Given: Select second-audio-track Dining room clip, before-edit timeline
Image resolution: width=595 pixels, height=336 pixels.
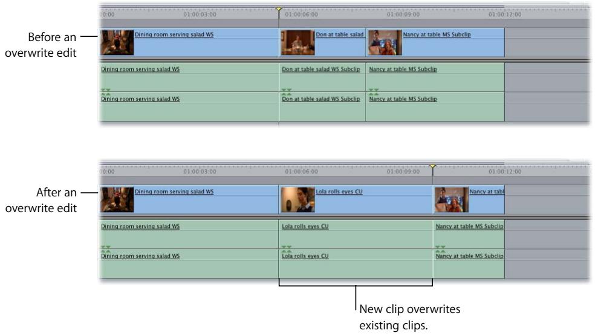Looking at the screenshot, I should point(189,107).
